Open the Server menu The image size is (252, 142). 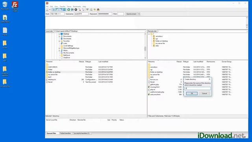[69, 7]
